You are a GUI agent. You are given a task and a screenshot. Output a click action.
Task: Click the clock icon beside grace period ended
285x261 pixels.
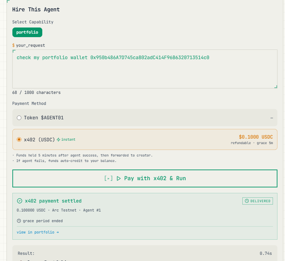(x=19, y=221)
